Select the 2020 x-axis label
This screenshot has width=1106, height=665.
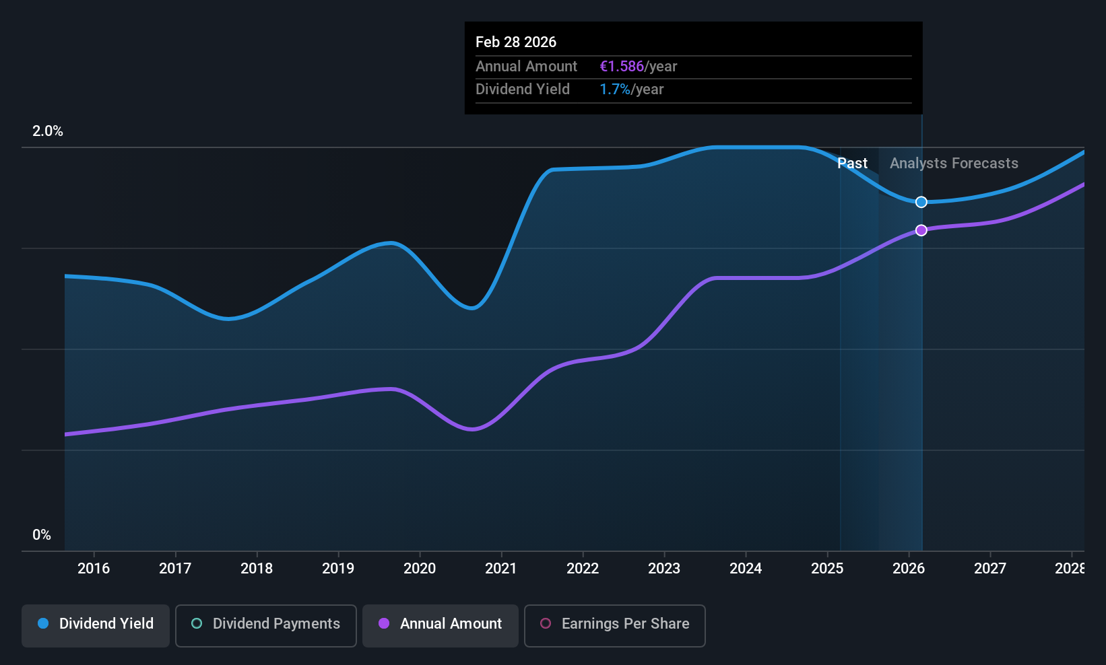pyautogui.click(x=420, y=569)
